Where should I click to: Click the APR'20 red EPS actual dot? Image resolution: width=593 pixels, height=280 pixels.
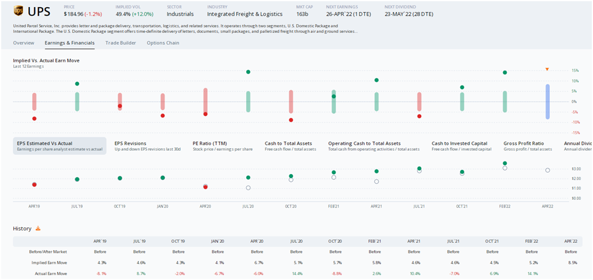coord(205,187)
